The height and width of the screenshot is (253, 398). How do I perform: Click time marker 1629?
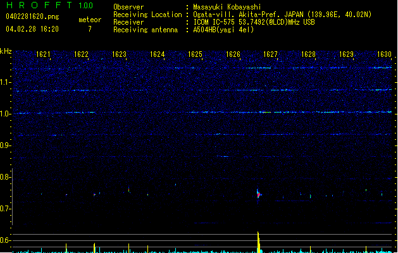click(x=347, y=54)
